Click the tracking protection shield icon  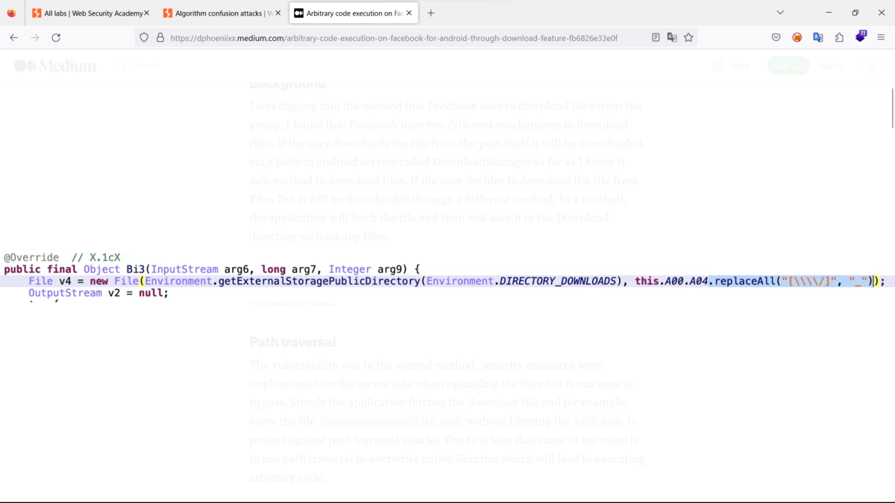[x=143, y=36]
